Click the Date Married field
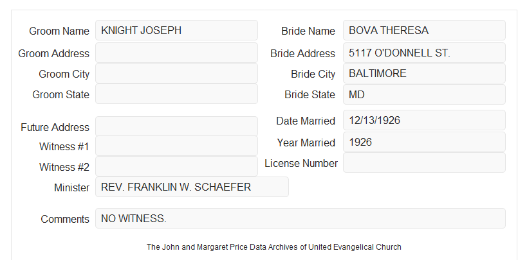The height and width of the screenshot is (260, 518). pyautogui.click(x=424, y=120)
